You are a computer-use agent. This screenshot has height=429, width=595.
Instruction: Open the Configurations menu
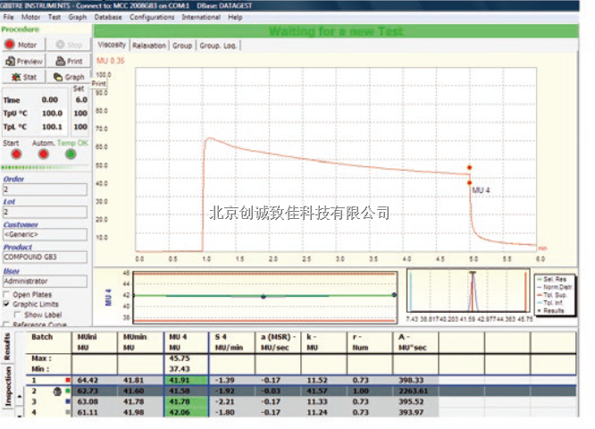[x=151, y=17]
